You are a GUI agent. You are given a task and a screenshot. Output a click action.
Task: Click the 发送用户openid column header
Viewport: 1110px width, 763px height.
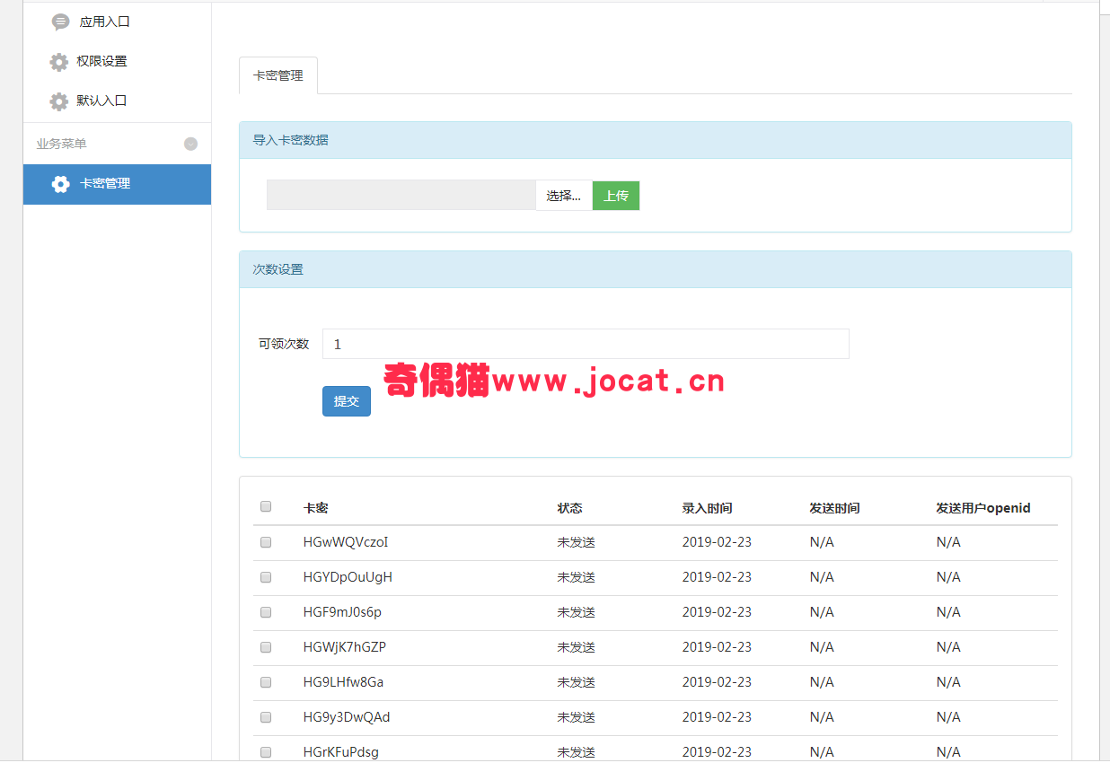[982, 508]
